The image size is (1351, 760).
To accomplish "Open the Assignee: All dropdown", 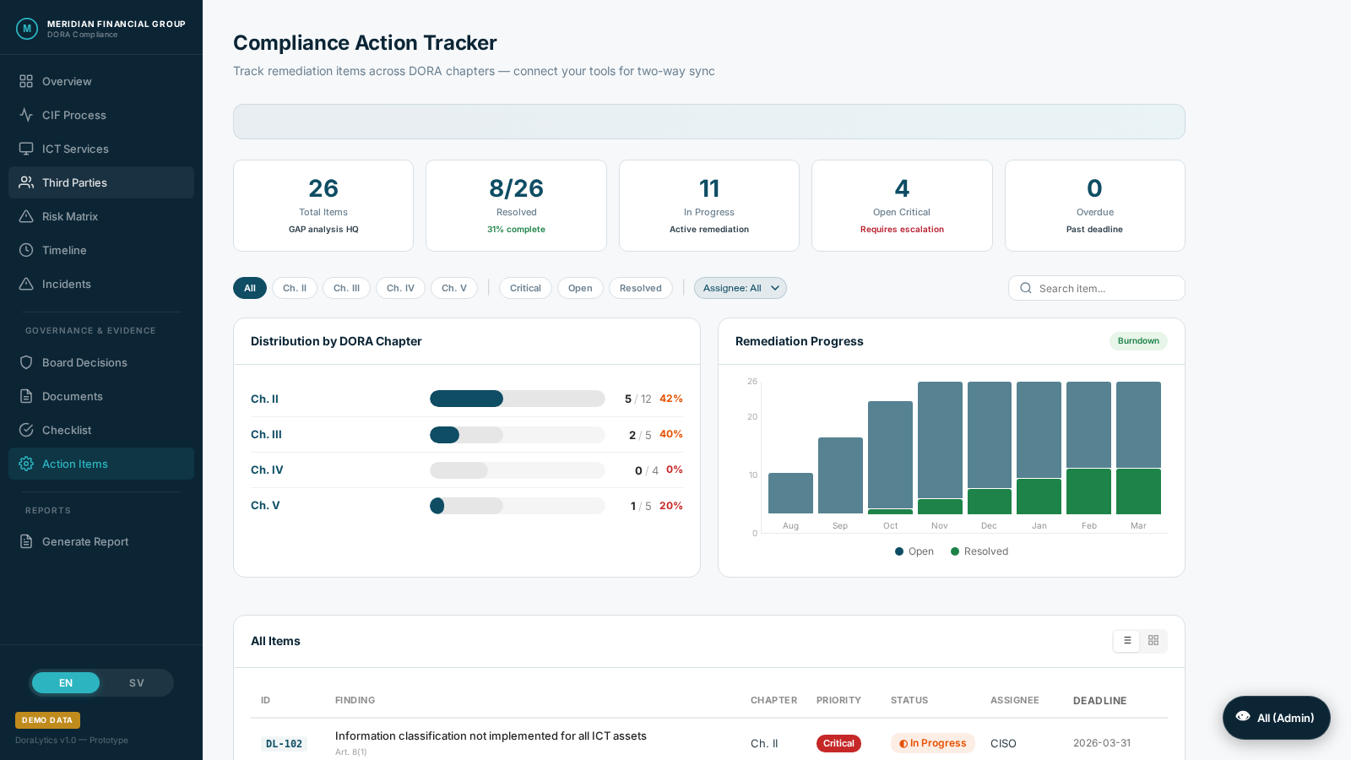I will (x=740, y=288).
